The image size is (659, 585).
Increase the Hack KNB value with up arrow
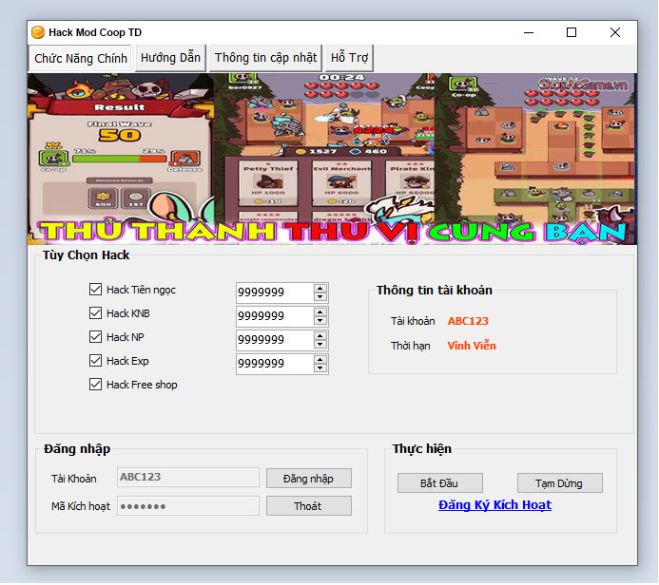pos(320,312)
